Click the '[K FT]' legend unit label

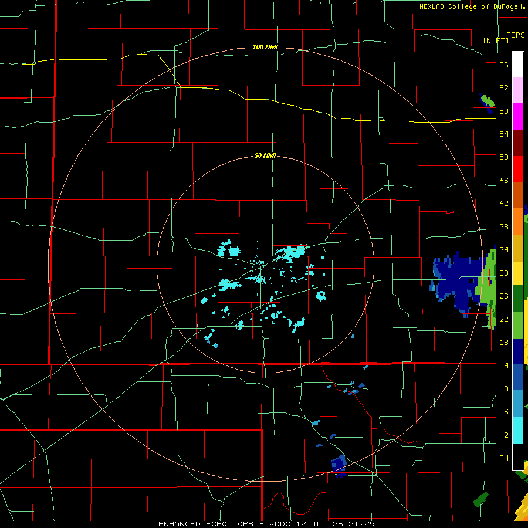[496, 40]
